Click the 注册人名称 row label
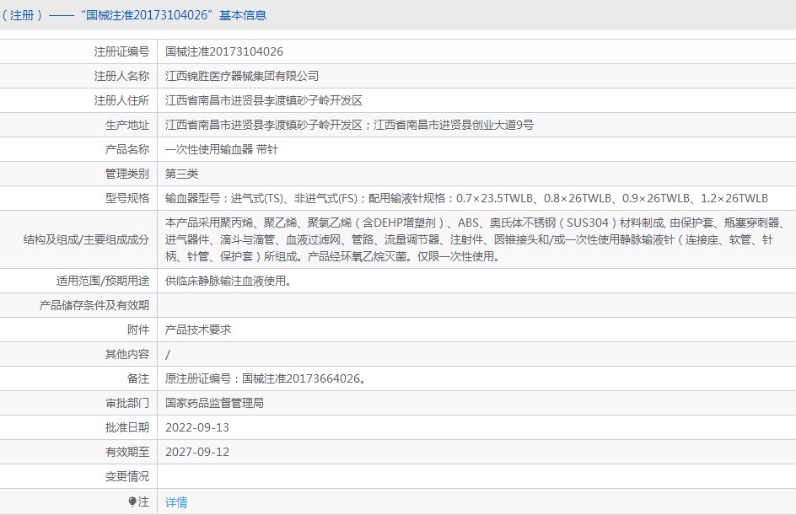 click(121, 76)
